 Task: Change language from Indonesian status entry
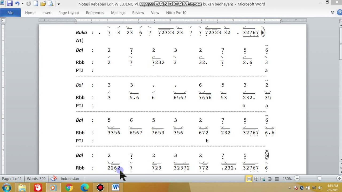click(x=70, y=179)
